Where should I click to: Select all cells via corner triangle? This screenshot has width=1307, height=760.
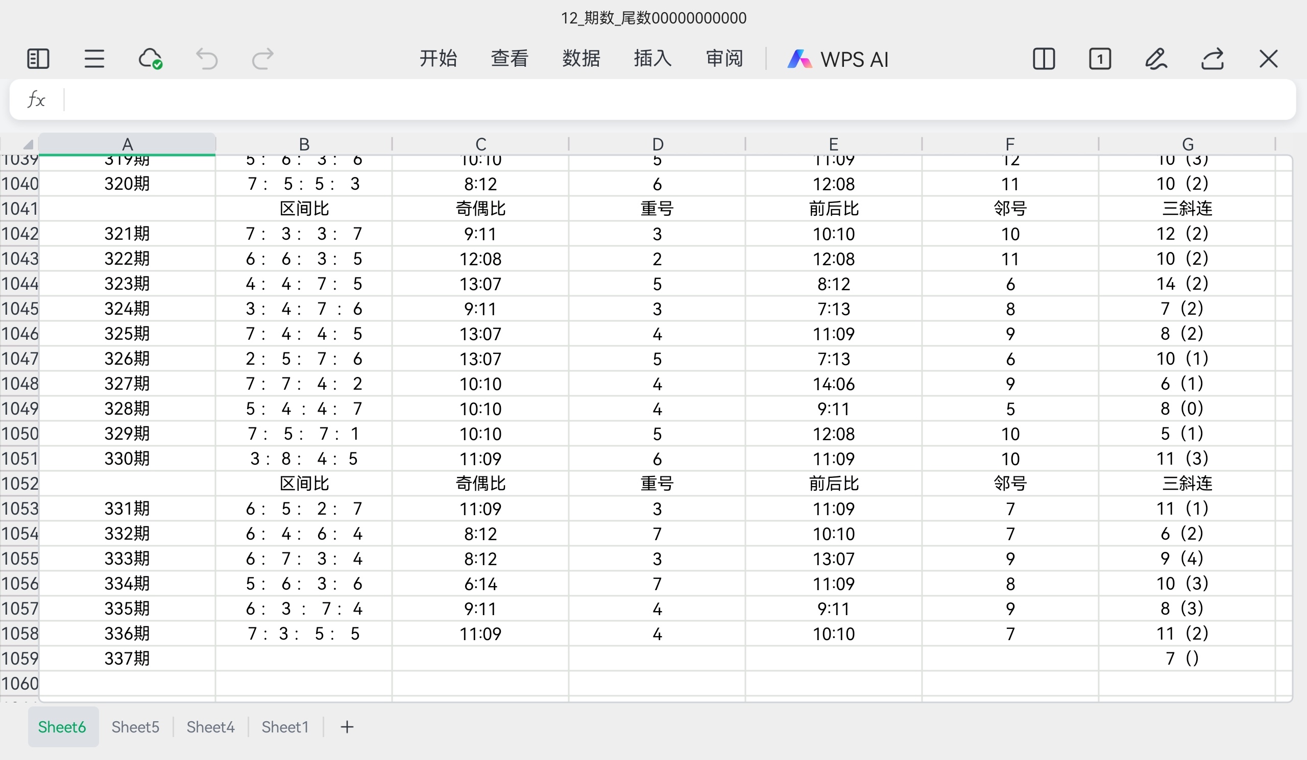(27, 144)
